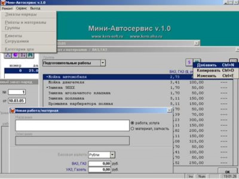The height and width of the screenshot is (179, 239).
Task: Open the 'Подготовительные работы' group dropdown
Action: tap(103, 63)
